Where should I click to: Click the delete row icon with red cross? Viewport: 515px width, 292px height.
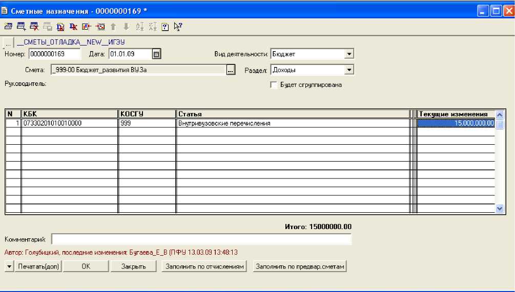point(34,27)
